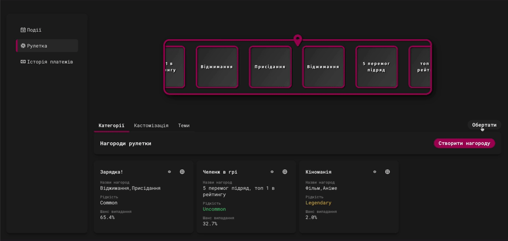
Task: Click the pin marker above the roulette
Action: click(298, 40)
